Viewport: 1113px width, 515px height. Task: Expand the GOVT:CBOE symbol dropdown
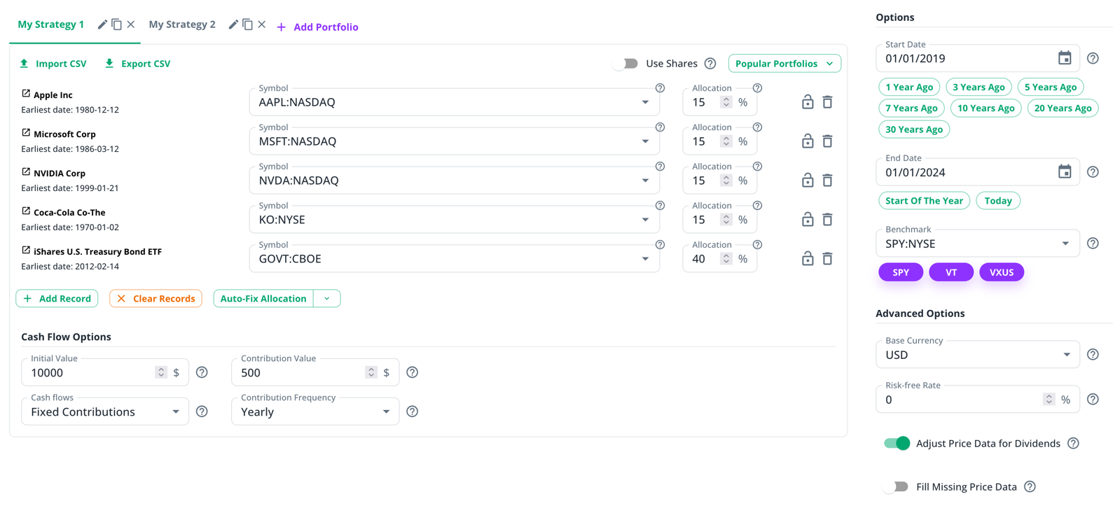tap(645, 259)
